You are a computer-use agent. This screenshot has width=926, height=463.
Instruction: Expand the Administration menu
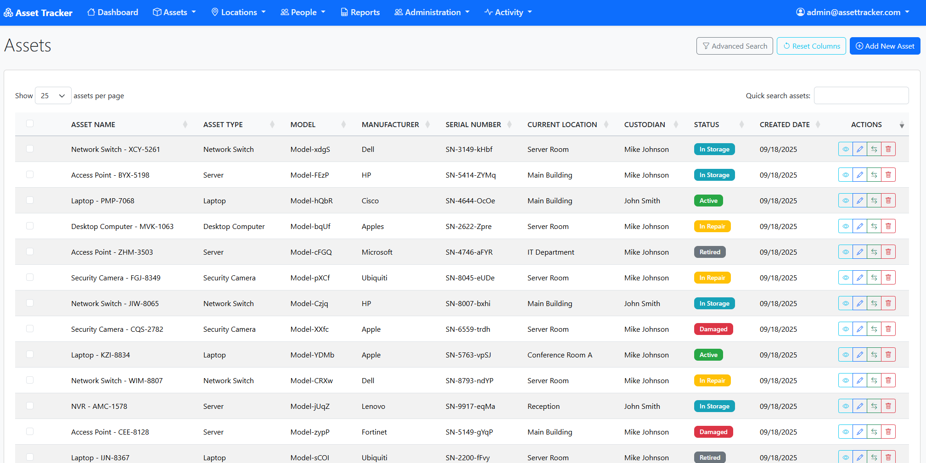(x=432, y=12)
